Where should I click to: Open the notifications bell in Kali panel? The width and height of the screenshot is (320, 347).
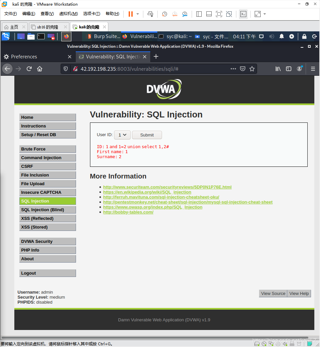(282, 36)
